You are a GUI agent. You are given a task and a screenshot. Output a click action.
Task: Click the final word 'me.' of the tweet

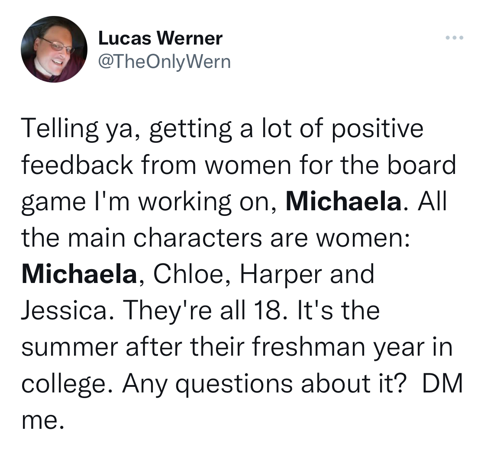tap(43, 421)
